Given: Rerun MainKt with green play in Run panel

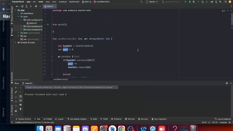Looking at the screenshot, I should point(16,88).
